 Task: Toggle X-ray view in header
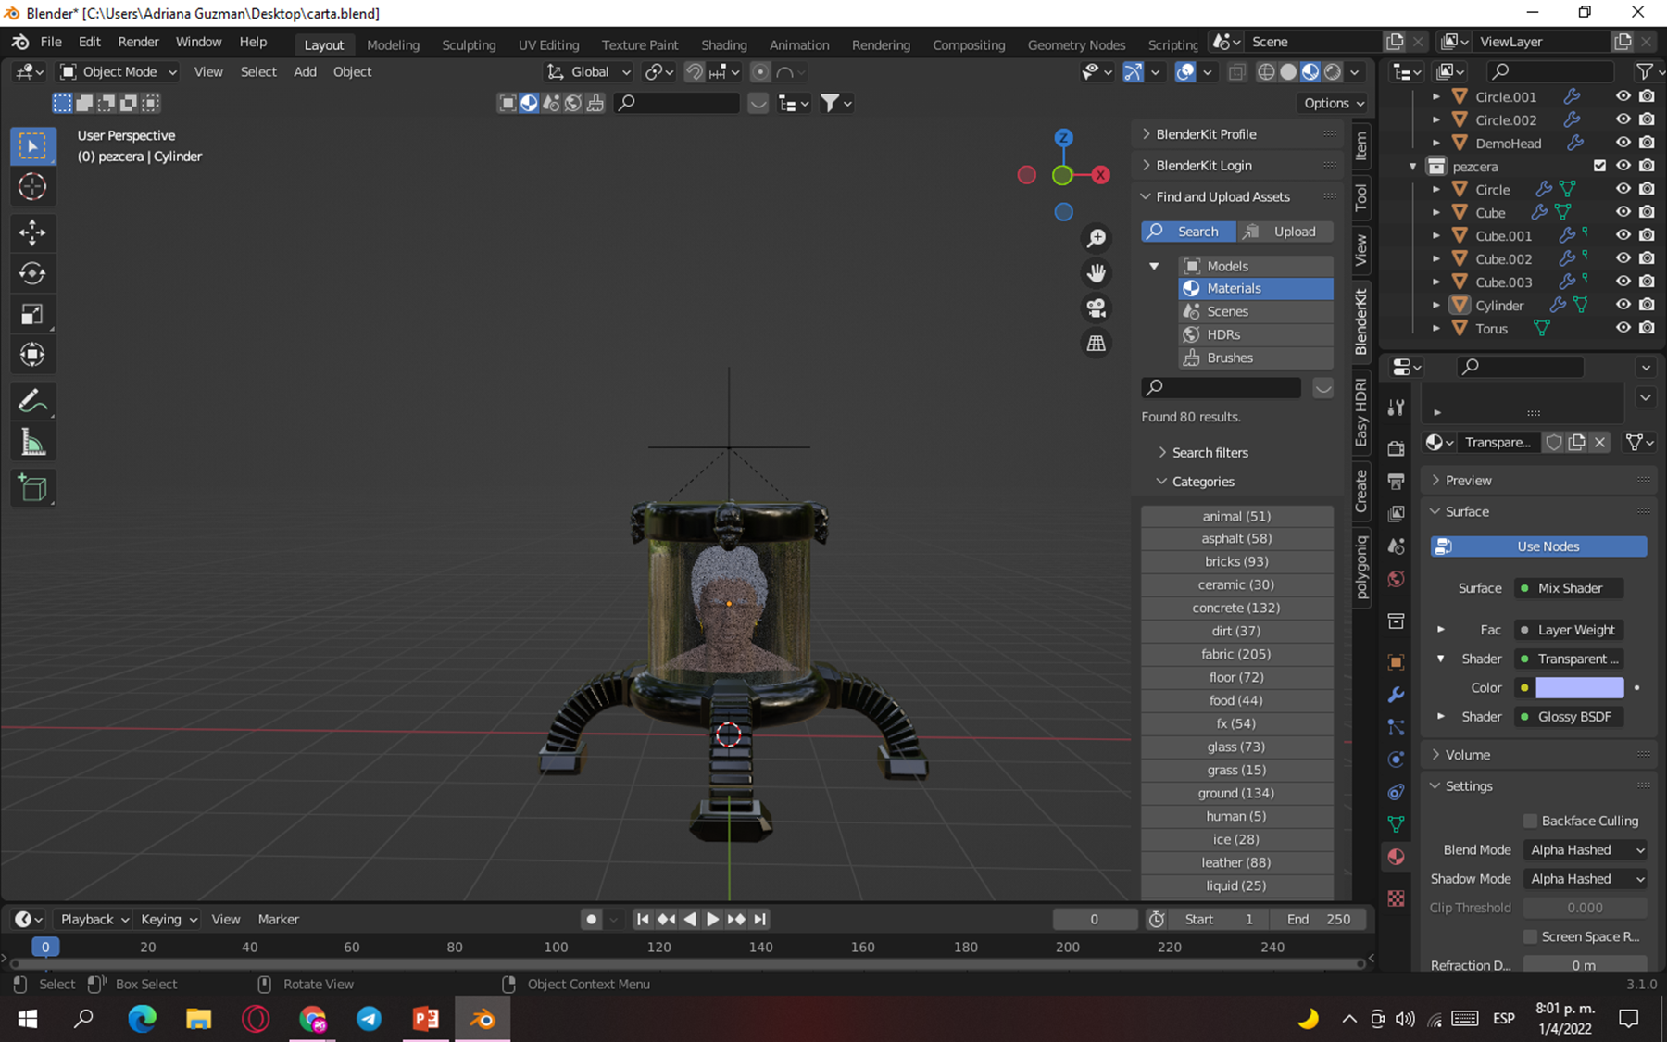tap(1236, 72)
